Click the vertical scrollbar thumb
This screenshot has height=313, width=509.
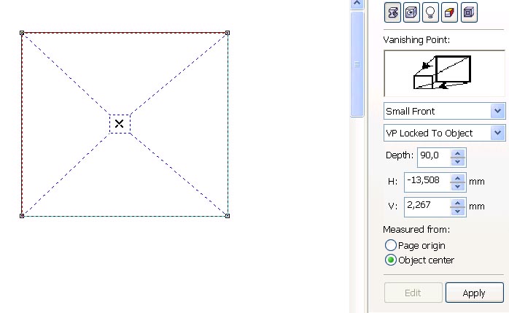tap(357, 63)
